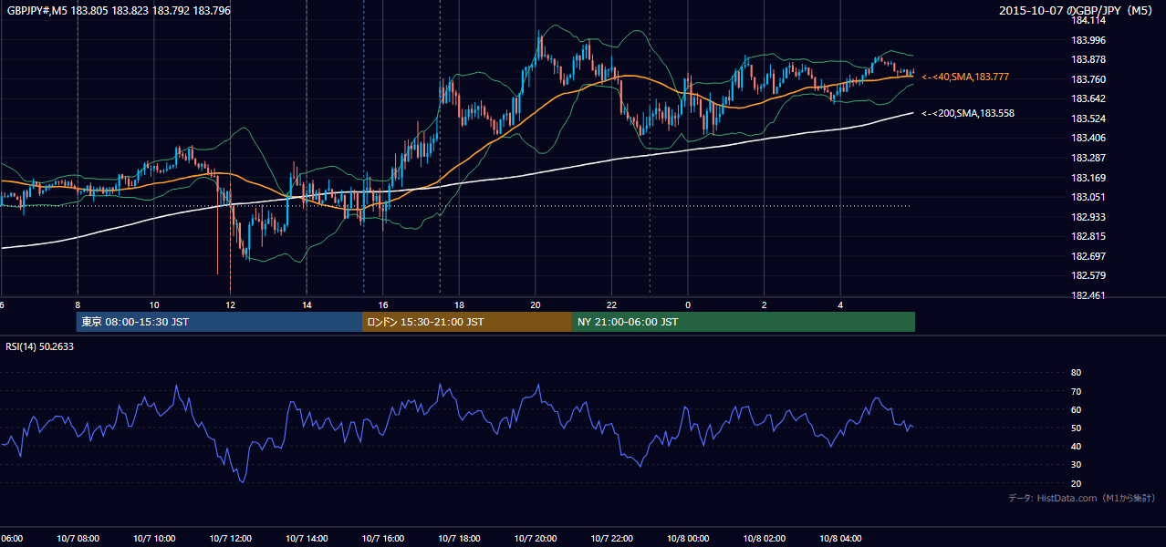Click RSI scale level 30

(x=1076, y=465)
